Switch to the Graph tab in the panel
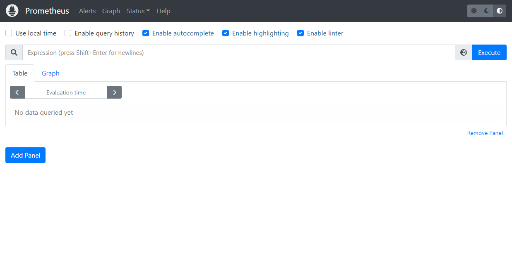The width and height of the screenshot is (512, 274). (50, 73)
